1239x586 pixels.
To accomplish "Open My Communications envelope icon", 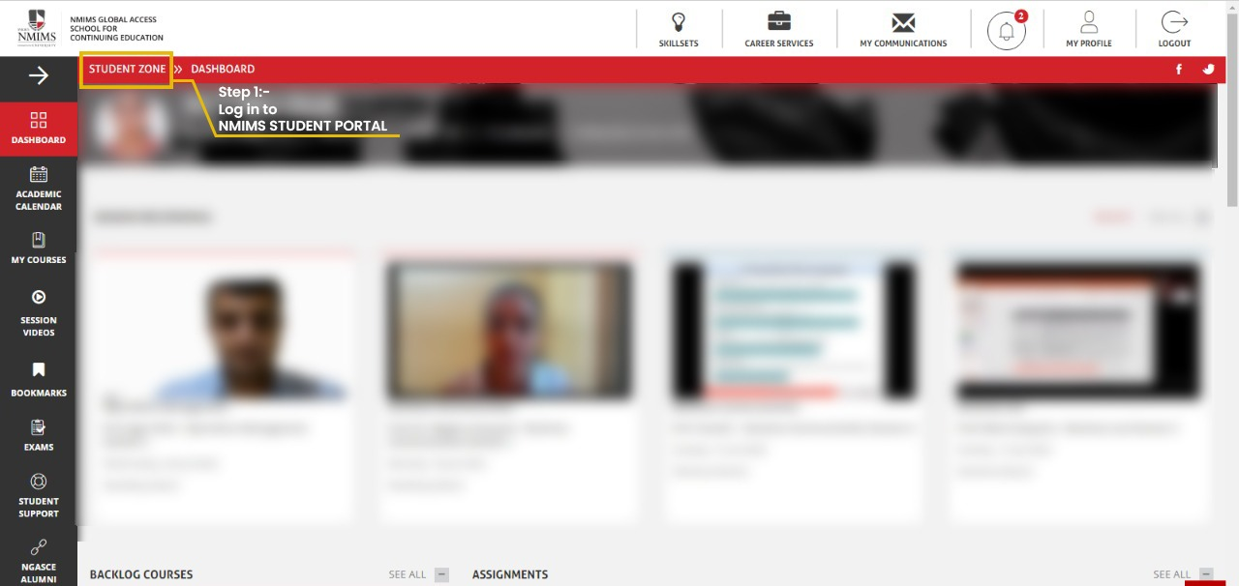I will [903, 22].
